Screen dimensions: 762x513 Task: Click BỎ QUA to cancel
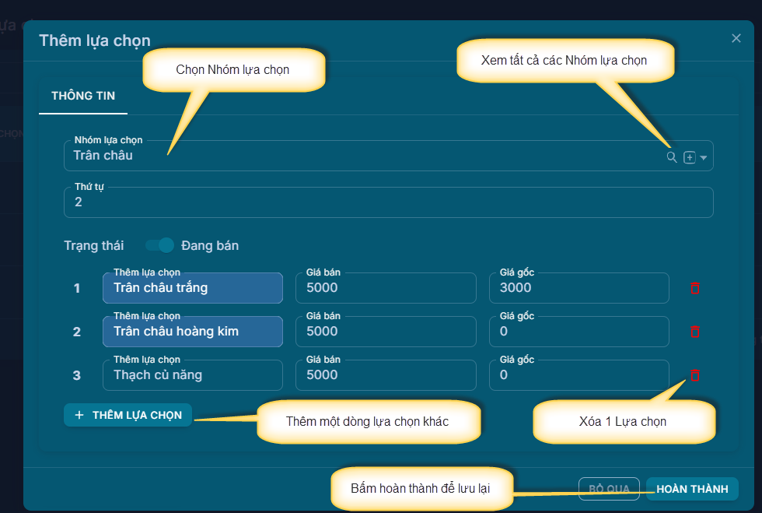point(608,489)
